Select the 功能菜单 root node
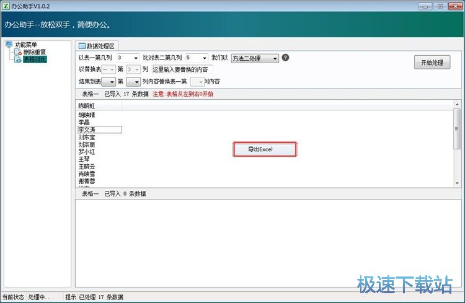 point(26,45)
